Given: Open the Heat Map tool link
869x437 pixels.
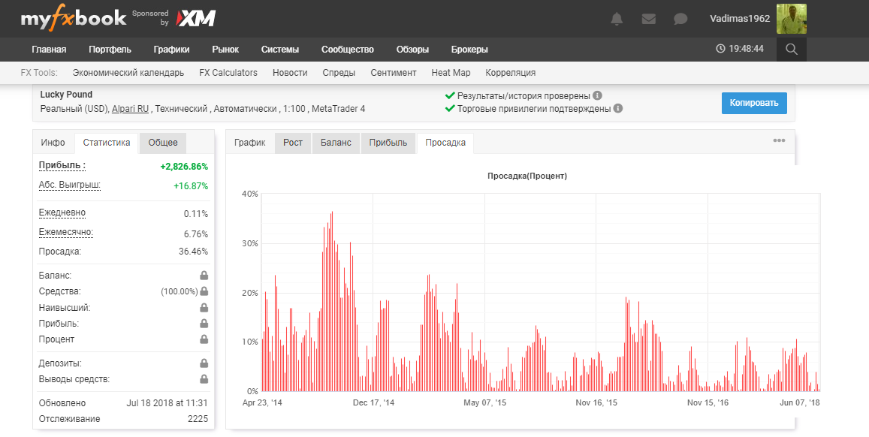Looking at the screenshot, I should (x=451, y=73).
